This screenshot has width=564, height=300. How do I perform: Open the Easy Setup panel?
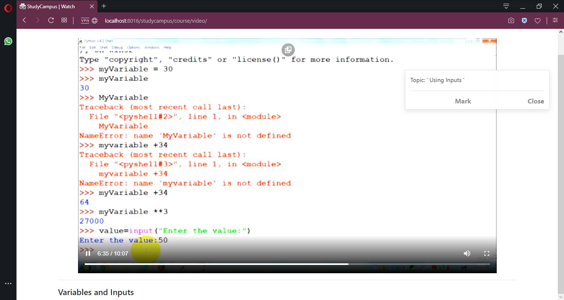555,20
